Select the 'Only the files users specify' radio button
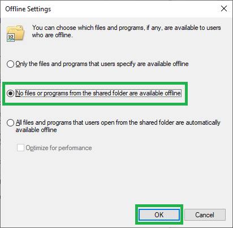 tap(10, 64)
